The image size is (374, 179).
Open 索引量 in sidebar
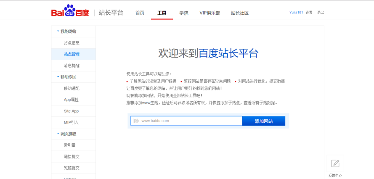[x=70, y=145]
